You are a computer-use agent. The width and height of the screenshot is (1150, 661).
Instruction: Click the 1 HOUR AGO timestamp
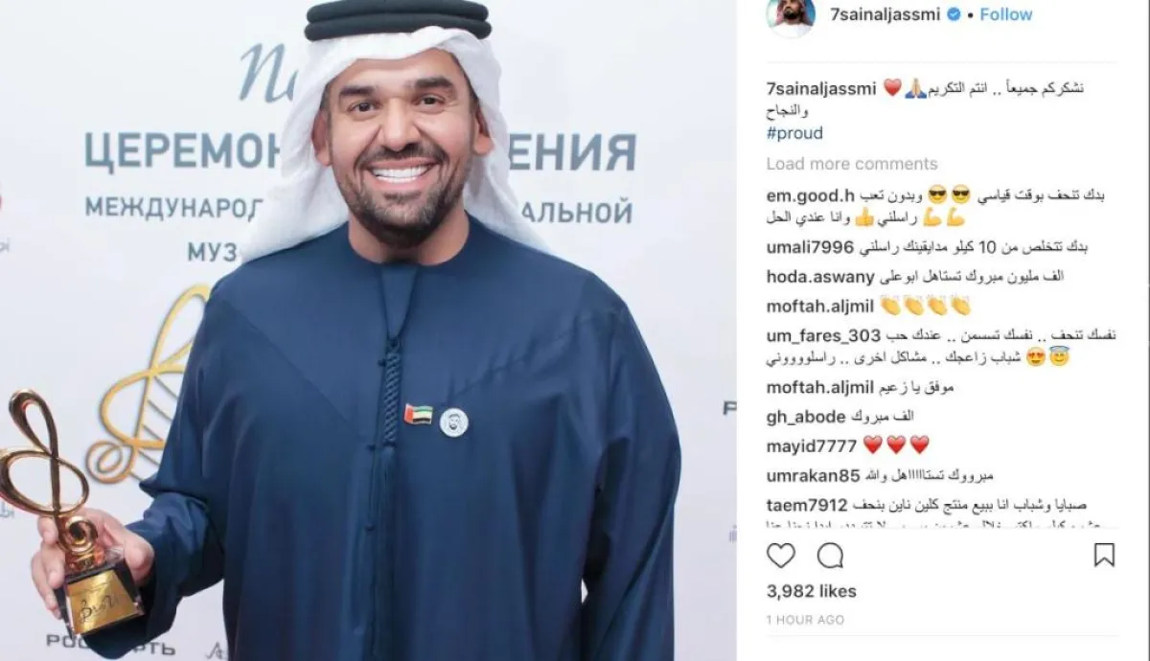[805, 620]
